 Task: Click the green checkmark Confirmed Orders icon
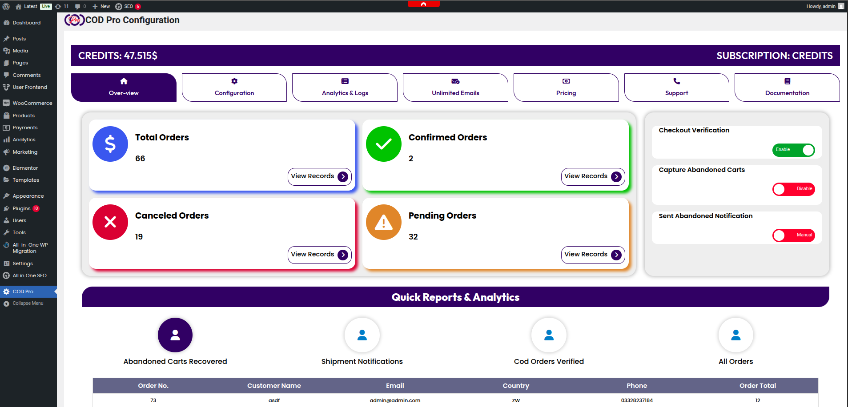click(384, 144)
